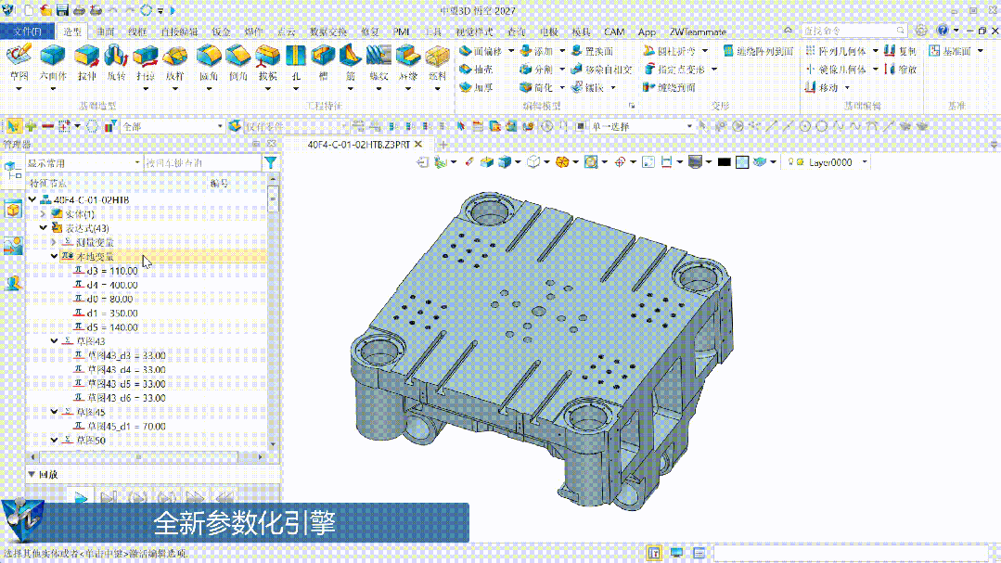Screen dimensions: 1001x563
Task: Expand the 测量变量 tree node
Action: click(x=54, y=243)
